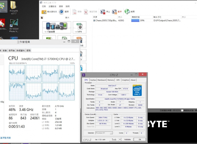Screen dimensions: 197x144
Task: Click the Output [F2] column header
Action: click(167, 17)
